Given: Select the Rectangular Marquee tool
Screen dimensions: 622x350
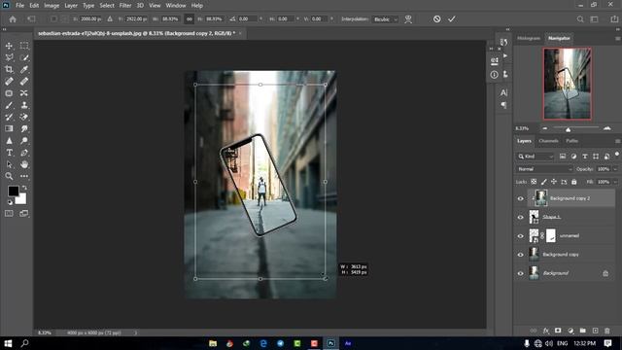Looking at the screenshot, I should [x=24, y=46].
